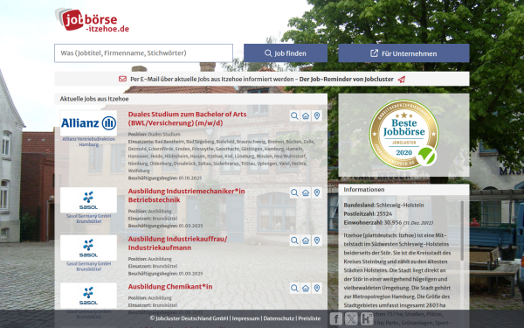Click company house icon of Duales Studium job
524x328 pixels.
click(x=306, y=115)
